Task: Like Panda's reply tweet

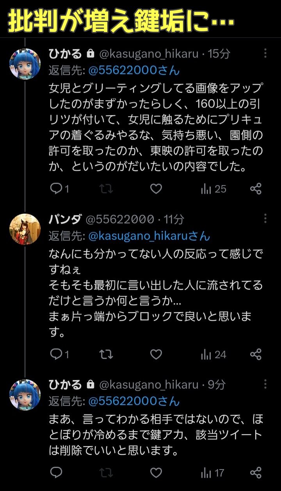Action: tap(156, 355)
